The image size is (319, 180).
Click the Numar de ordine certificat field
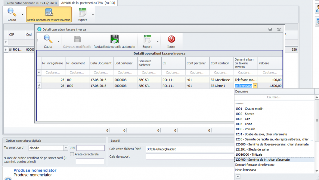[x=90, y=161]
